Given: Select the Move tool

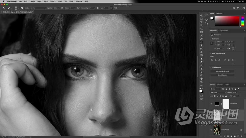Looking at the screenshot, I should click(201, 15).
